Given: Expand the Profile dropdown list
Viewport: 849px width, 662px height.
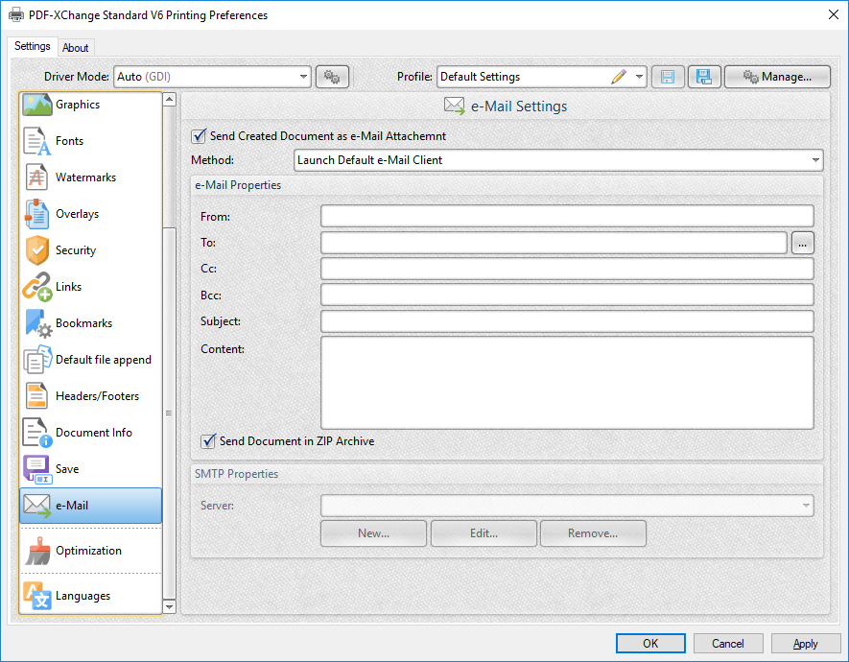Looking at the screenshot, I should pyautogui.click(x=640, y=77).
